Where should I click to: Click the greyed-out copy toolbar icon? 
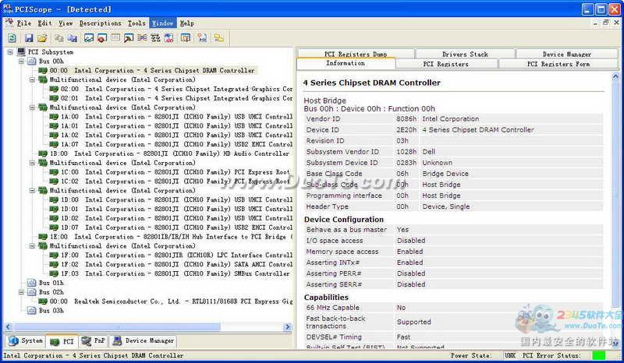click(59, 37)
